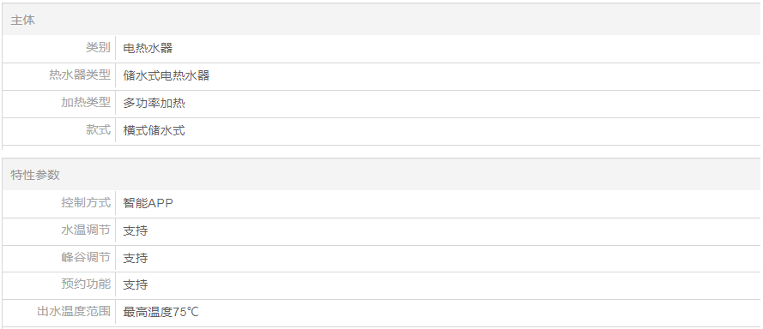Click the 智能APP value
763x329 pixels.
pos(148,203)
